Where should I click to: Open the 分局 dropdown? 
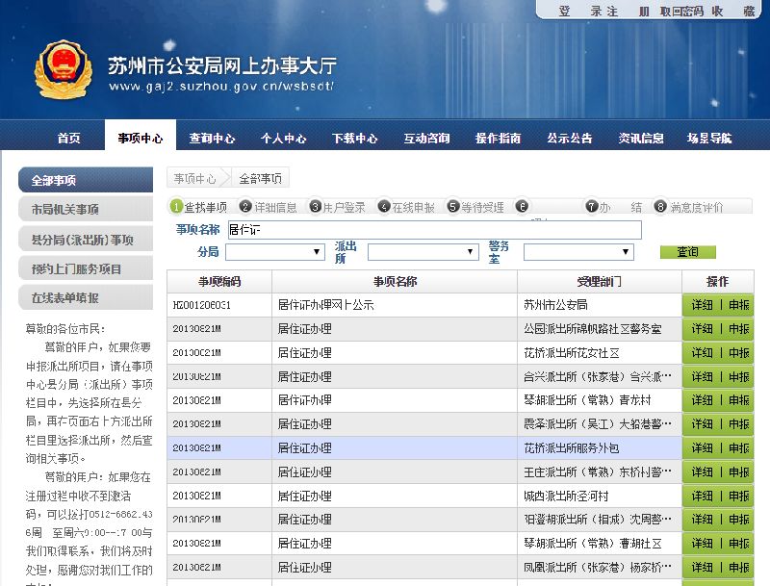[x=274, y=252]
